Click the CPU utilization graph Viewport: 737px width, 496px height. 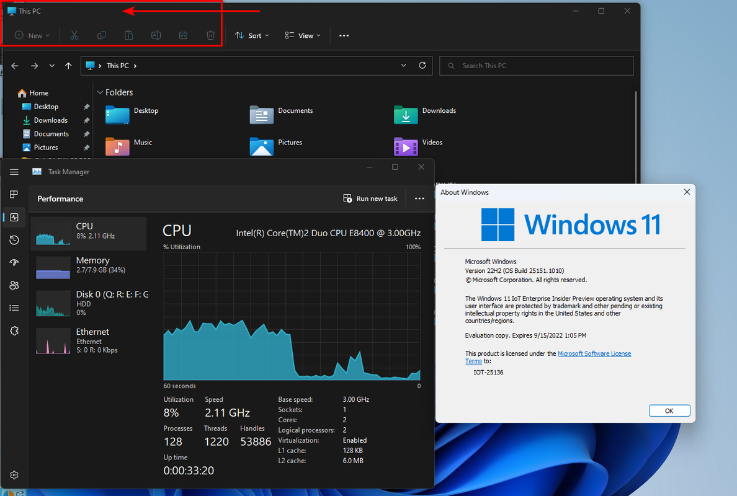pos(292,316)
